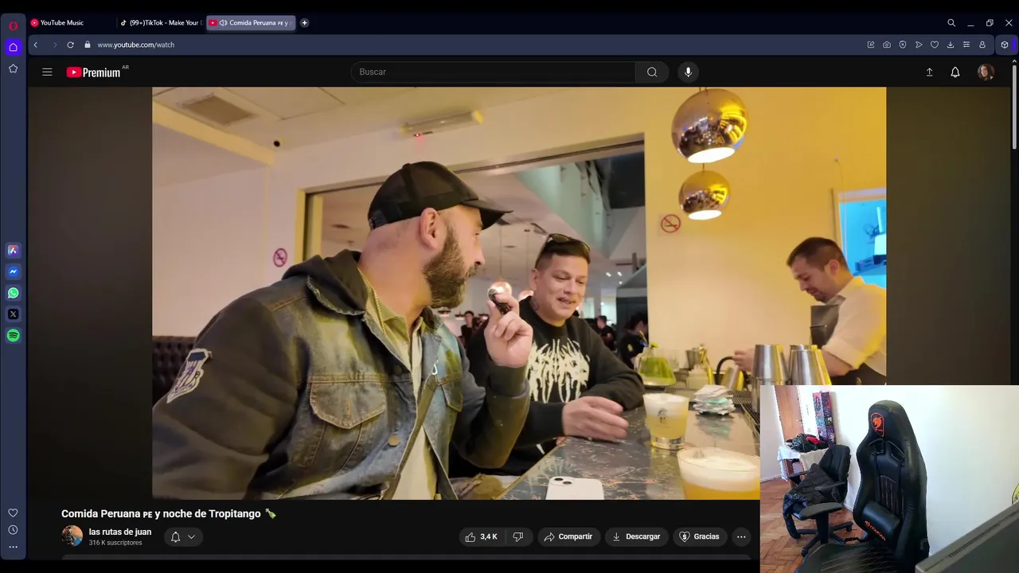Open tab search magnifier in title bar

pyautogui.click(x=951, y=23)
